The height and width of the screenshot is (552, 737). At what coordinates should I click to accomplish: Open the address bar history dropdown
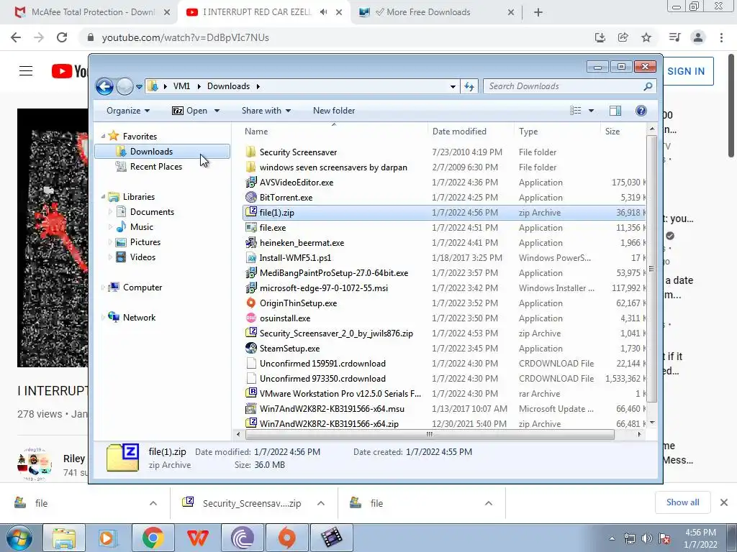click(x=453, y=87)
